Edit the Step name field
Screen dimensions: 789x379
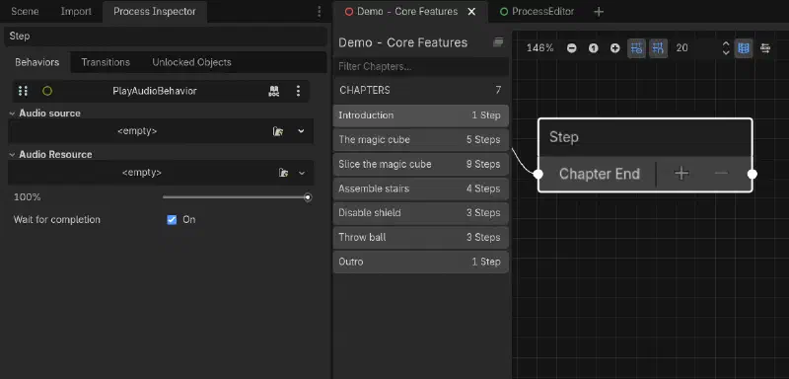tap(166, 37)
